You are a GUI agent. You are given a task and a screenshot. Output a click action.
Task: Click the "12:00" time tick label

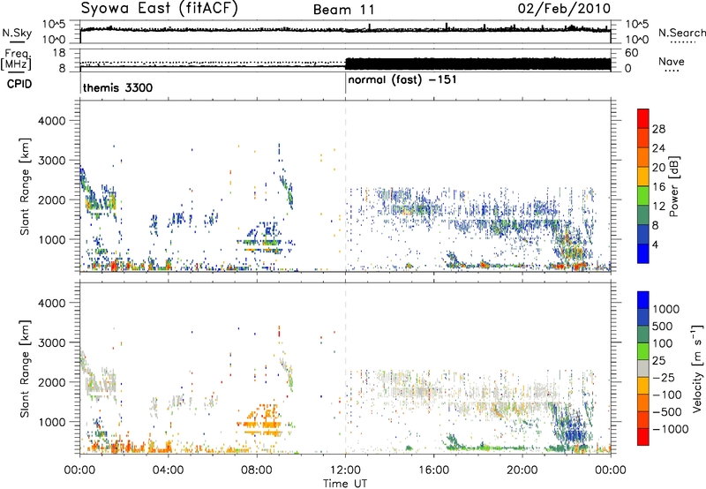click(x=345, y=470)
